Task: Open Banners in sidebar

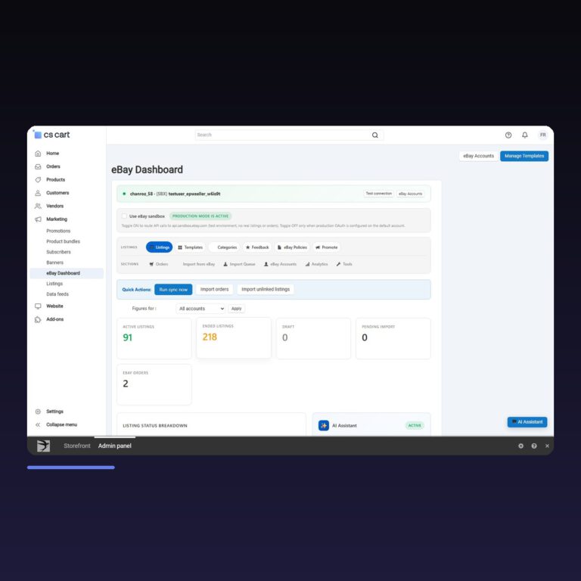Action: point(54,263)
